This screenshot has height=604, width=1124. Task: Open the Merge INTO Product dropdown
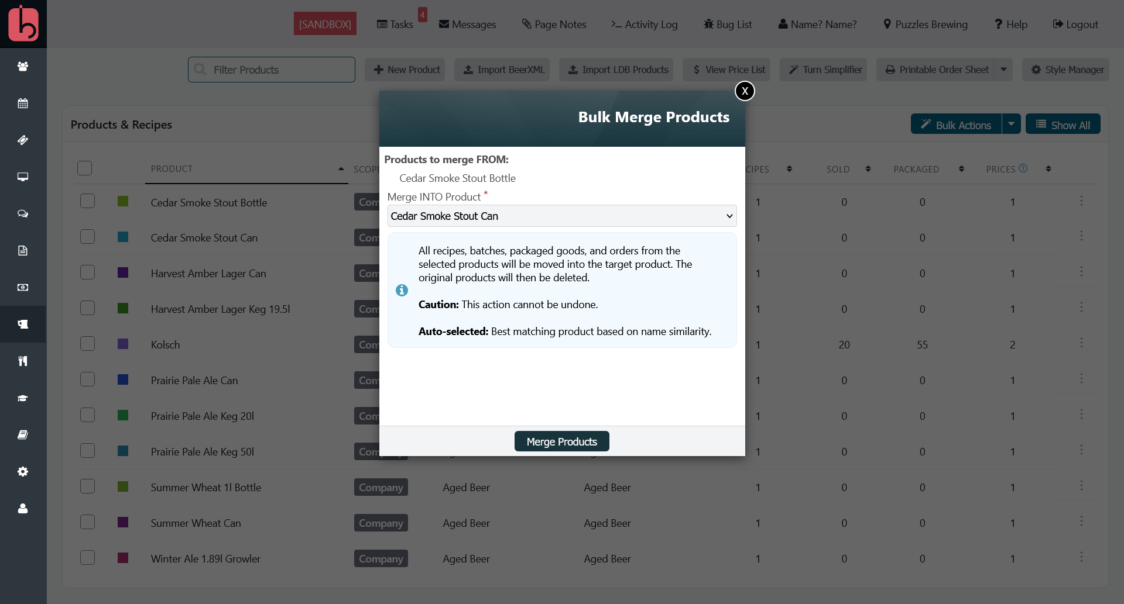562,216
